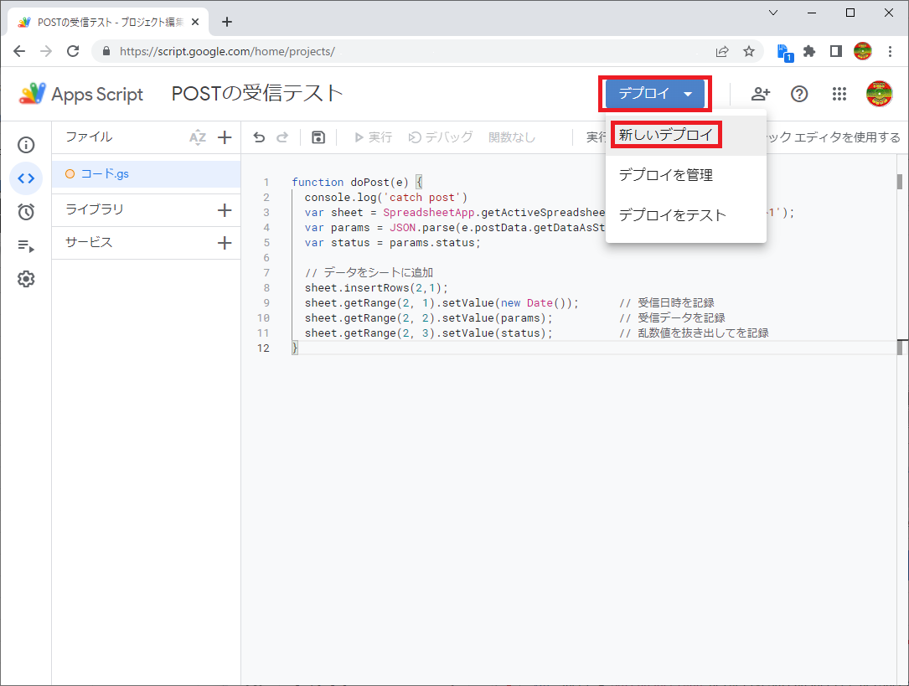The height and width of the screenshot is (686, 909).
Task: Open the Google apps grid launcher
Action: 839,94
